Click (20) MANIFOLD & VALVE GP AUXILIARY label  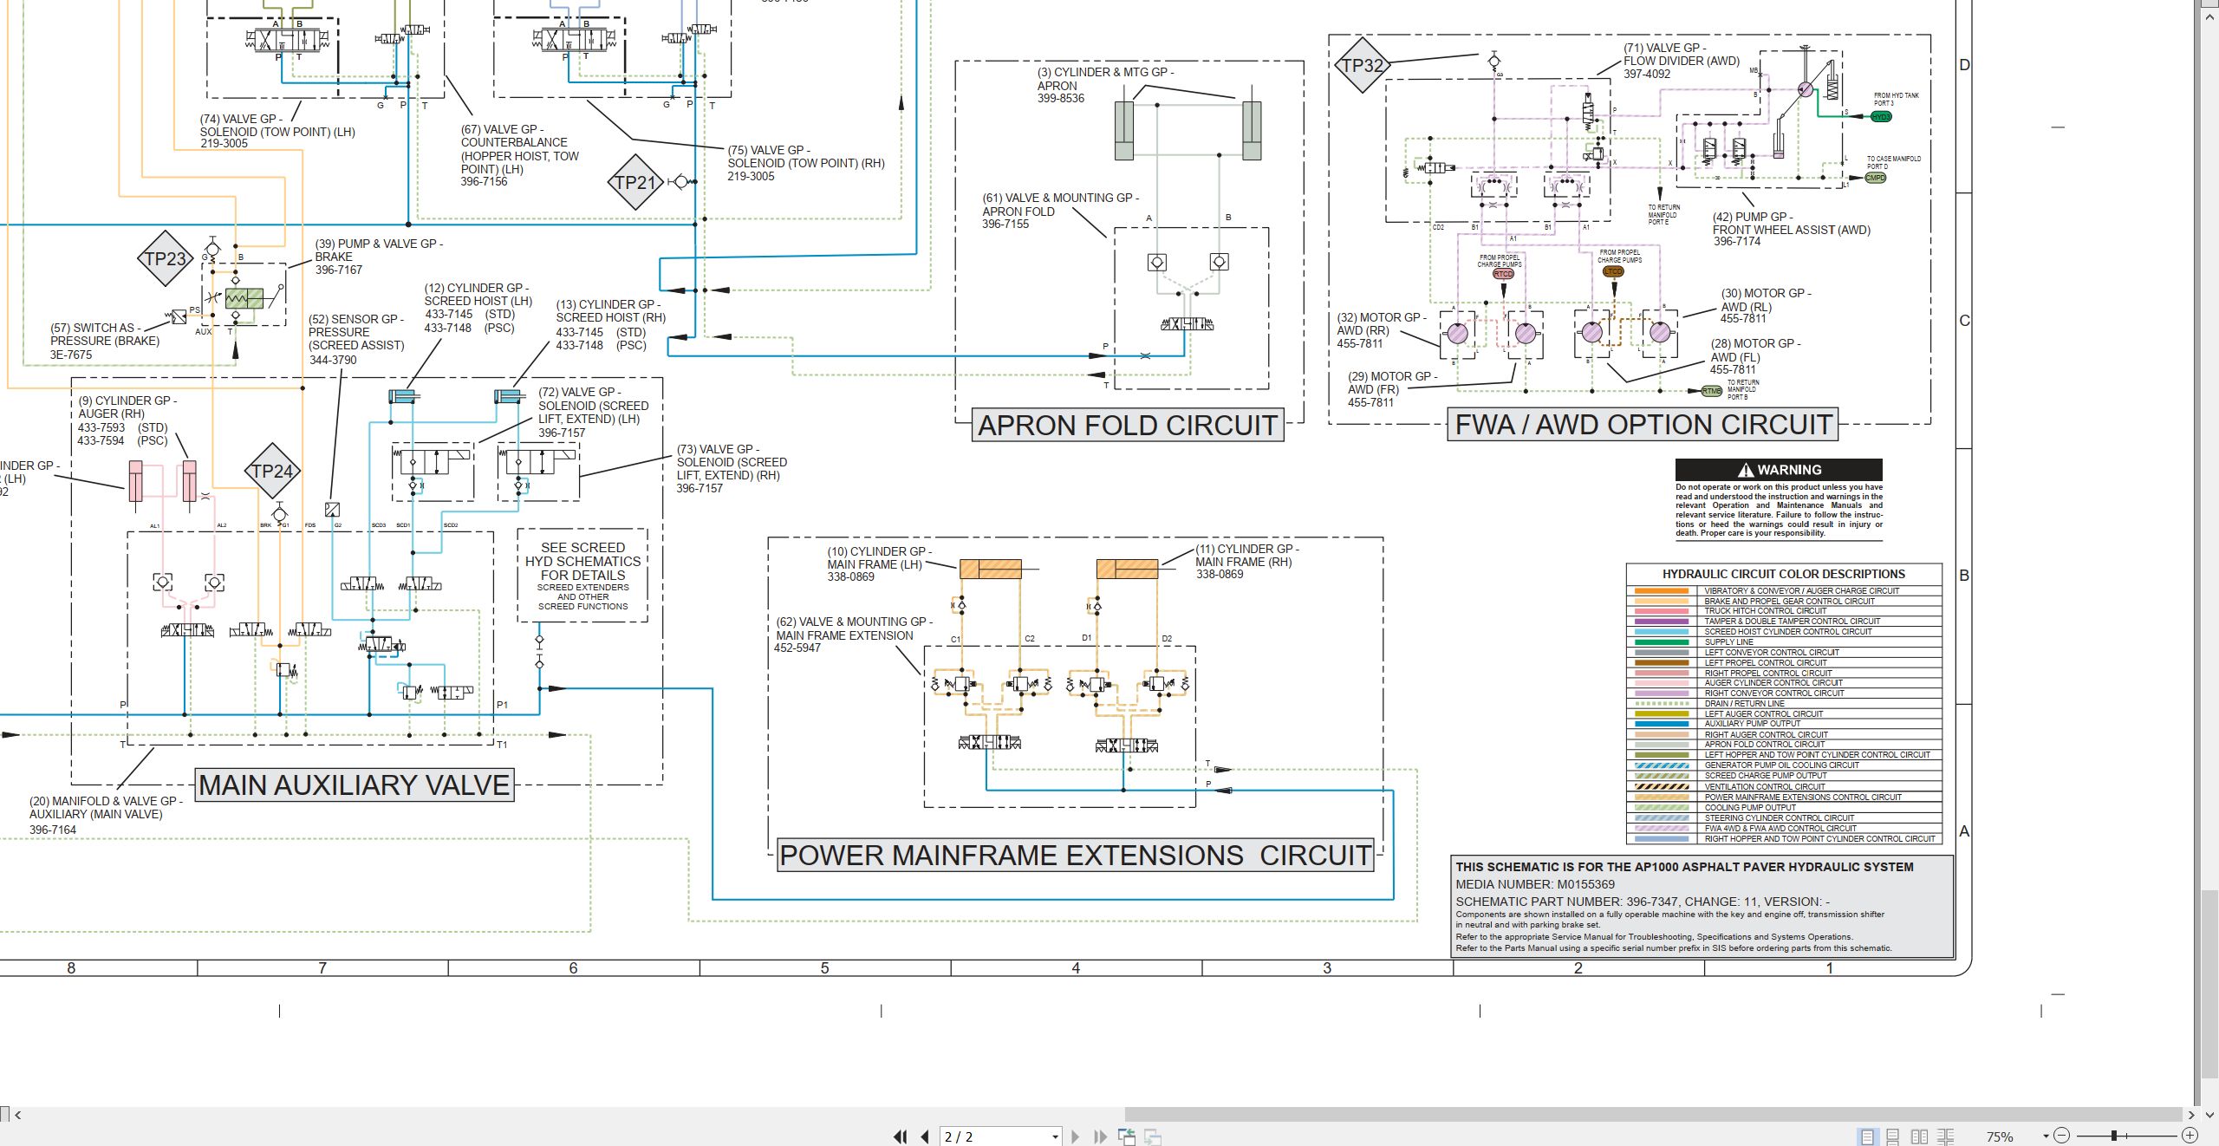coord(105,815)
